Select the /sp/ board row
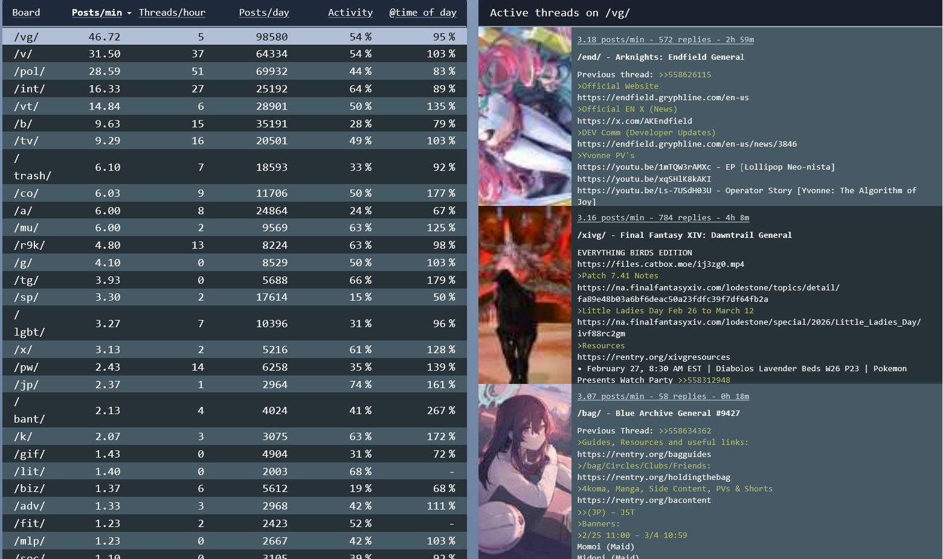This screenshot has height=559, width=943. click(234, 297)
